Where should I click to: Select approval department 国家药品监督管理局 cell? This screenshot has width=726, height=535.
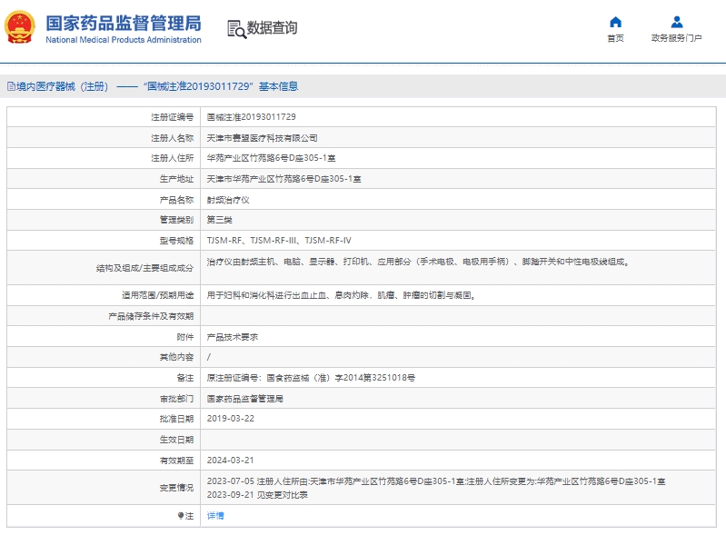pyautogui.click(x=245, y=399)
